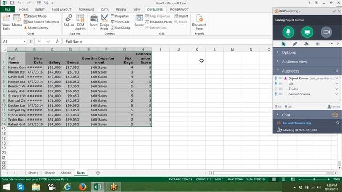The width and height of the screenshot is (342, 192).
Task: Switch to the HOME tab
Action: pyautogui.click(x=24, y=10)
